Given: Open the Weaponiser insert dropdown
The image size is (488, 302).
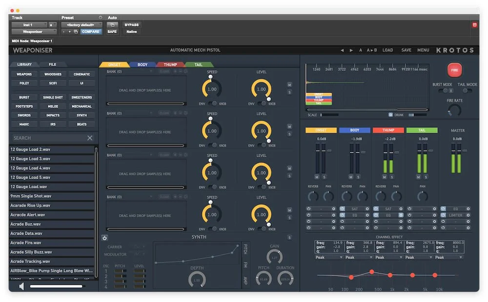Looking at the screenshot, I should pyautogui.click(x=34, y=32).
